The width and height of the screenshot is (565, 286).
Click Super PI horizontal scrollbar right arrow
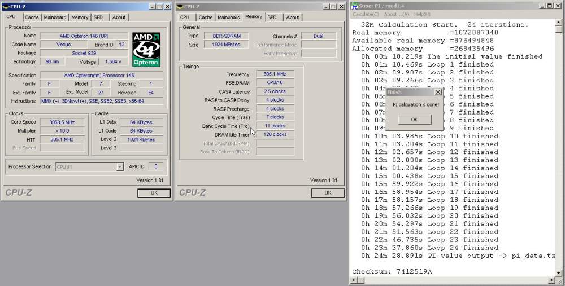[x=551, y=280]
